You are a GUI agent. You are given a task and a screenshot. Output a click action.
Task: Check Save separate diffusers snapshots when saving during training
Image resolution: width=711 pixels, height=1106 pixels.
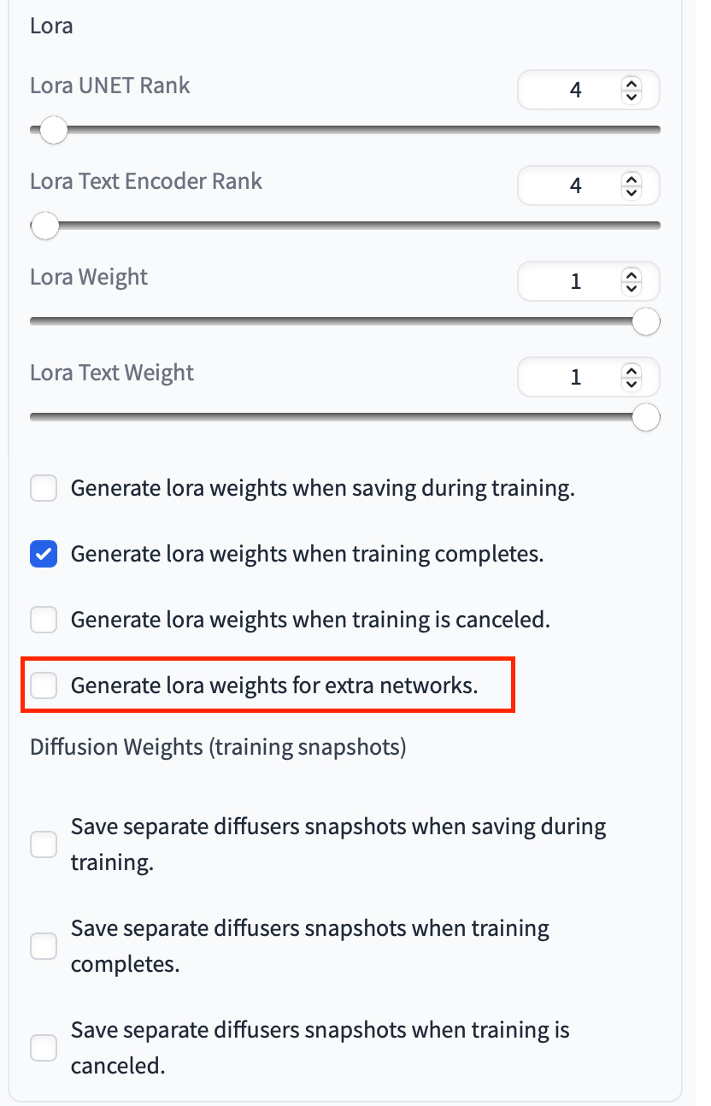click(x=44, y=844)
